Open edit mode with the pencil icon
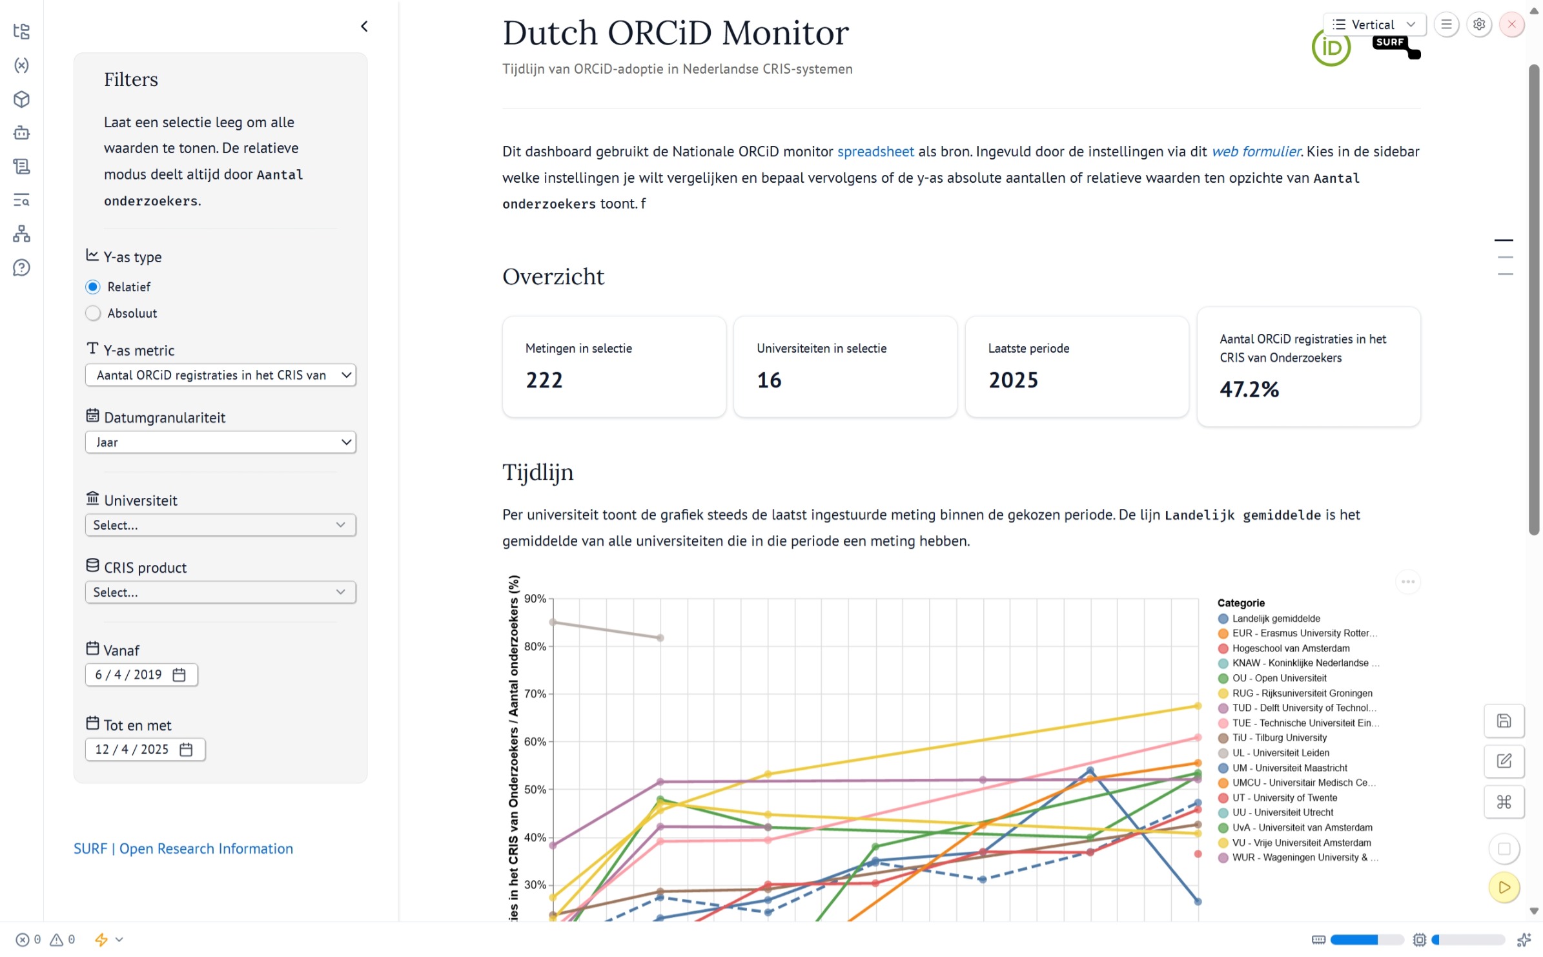This screenshot has height=957, width=1543. click(1504, 761)
